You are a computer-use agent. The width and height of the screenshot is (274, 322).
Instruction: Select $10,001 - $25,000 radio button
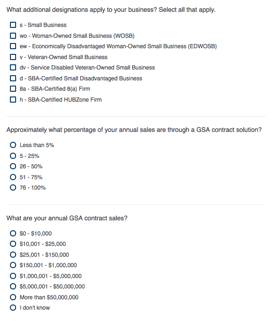click(13, 244)
